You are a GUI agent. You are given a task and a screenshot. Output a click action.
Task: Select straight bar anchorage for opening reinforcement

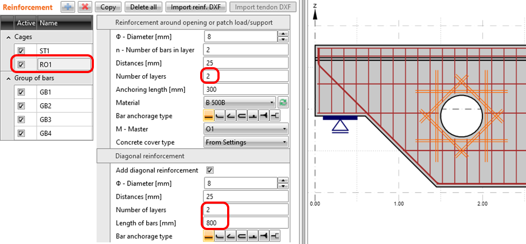point(209,116)
